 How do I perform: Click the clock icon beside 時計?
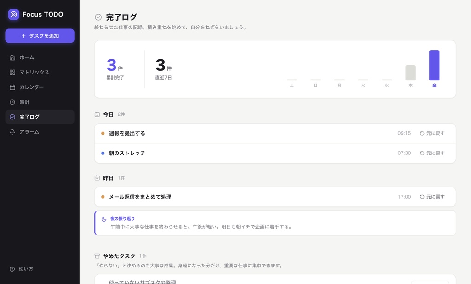(x=12, y=102)
